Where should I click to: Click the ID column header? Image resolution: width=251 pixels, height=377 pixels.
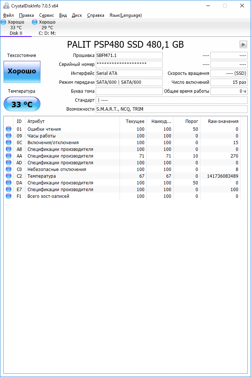[x=19, y=121]
